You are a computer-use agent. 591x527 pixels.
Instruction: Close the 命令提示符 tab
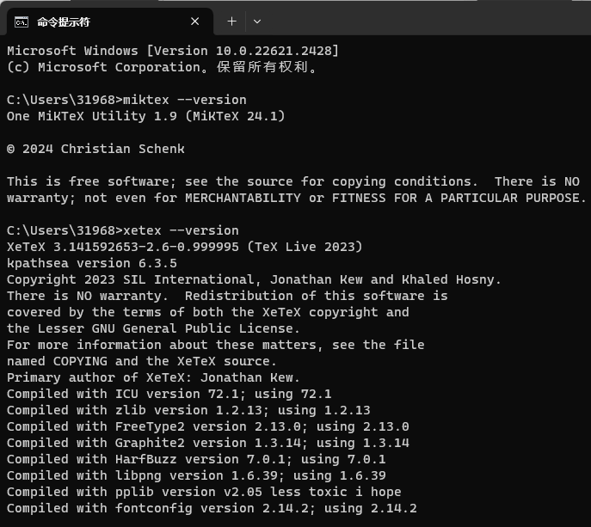(196, 21)
